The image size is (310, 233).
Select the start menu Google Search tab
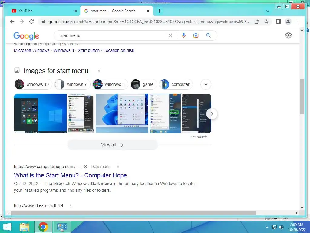point(117,11)
